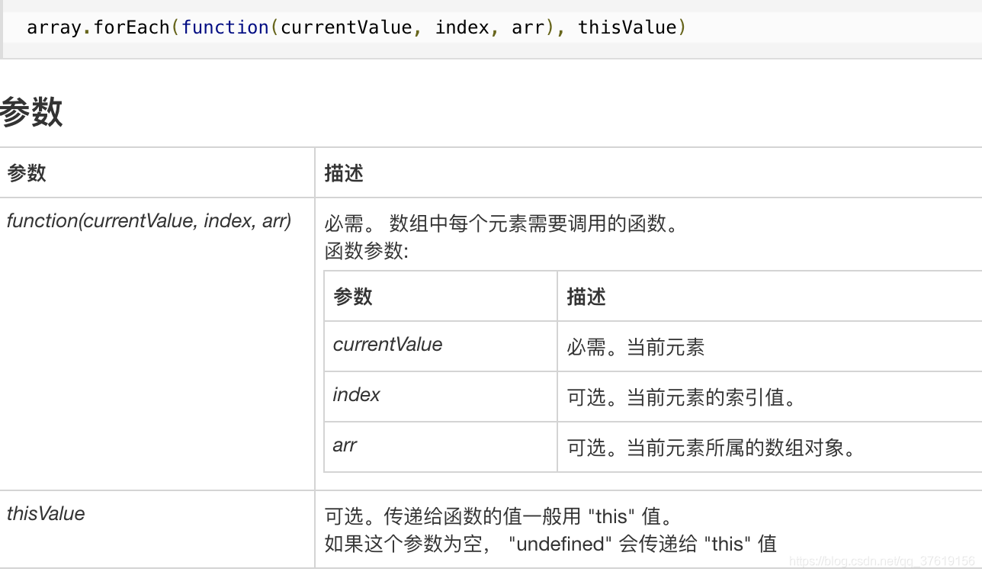Click the '如果这个参数为空' undefined description line

pos(550,544)
